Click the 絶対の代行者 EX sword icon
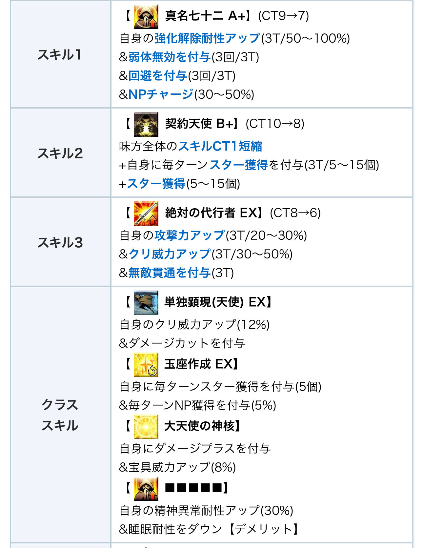The width and height of the screenshot is (423, 548). click(x=146, y=213)
